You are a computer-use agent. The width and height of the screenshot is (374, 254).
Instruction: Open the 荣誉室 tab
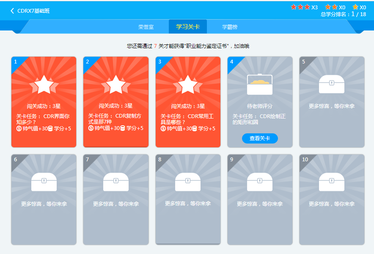(x=146, y=27)
